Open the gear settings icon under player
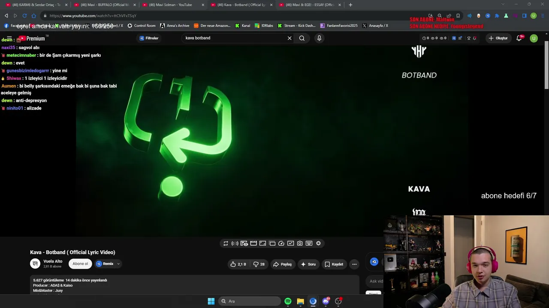This screenshot has width=549, height=308. coord(318,243)
